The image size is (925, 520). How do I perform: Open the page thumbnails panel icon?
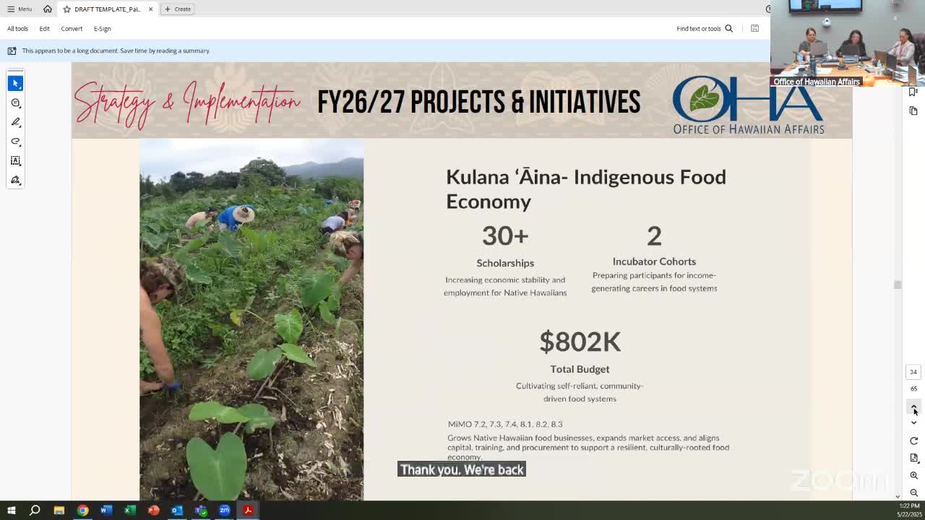[x=913, y=110]
